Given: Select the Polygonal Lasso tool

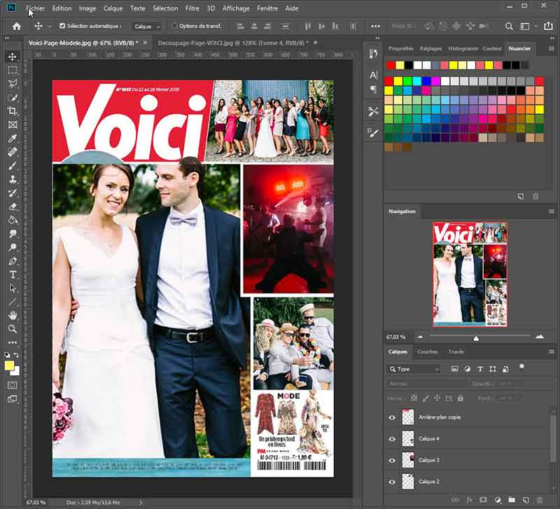Looking at the screenshot, I should click(13, 83).
